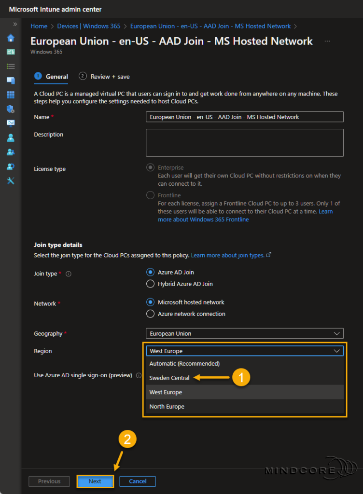Open the Groups icon in the navigation
363x494 pixels.
11,152
